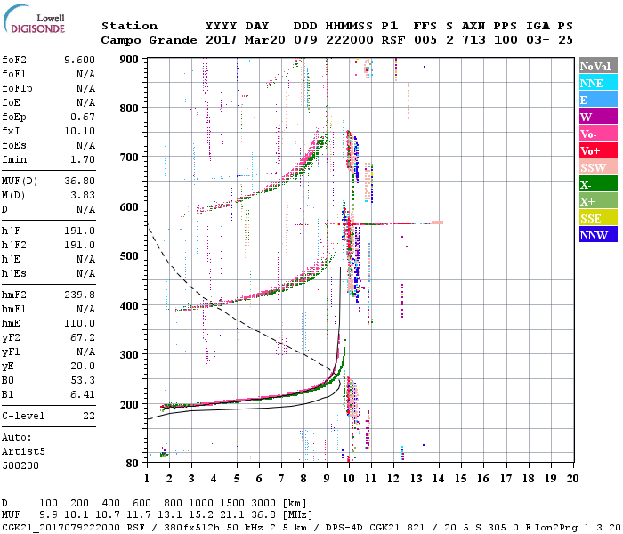Screen dimensions: 623x534
Task: Click the yF2 value 67.2
Action: tap(83, 337)
